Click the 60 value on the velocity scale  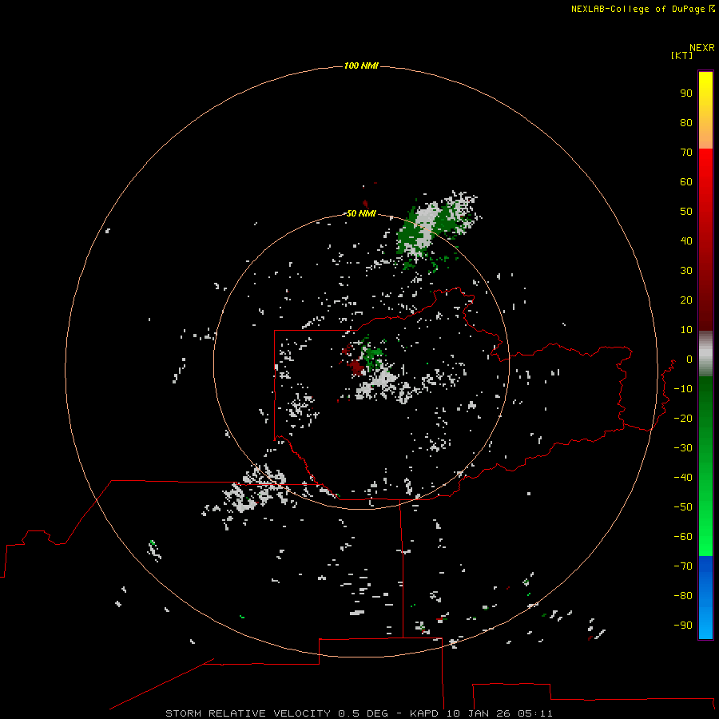tap(686, 182)
